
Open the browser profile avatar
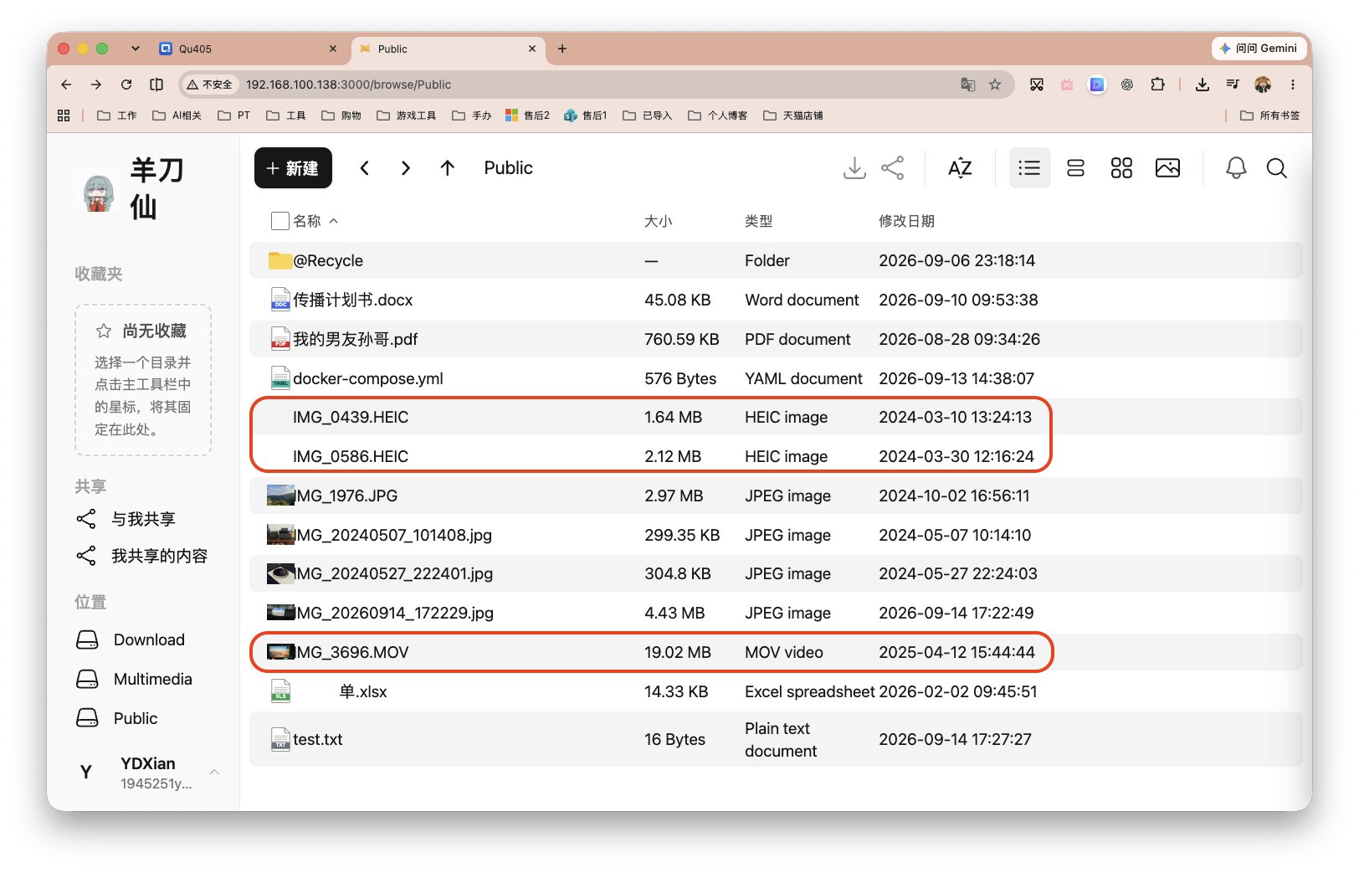coord(1263,85)
